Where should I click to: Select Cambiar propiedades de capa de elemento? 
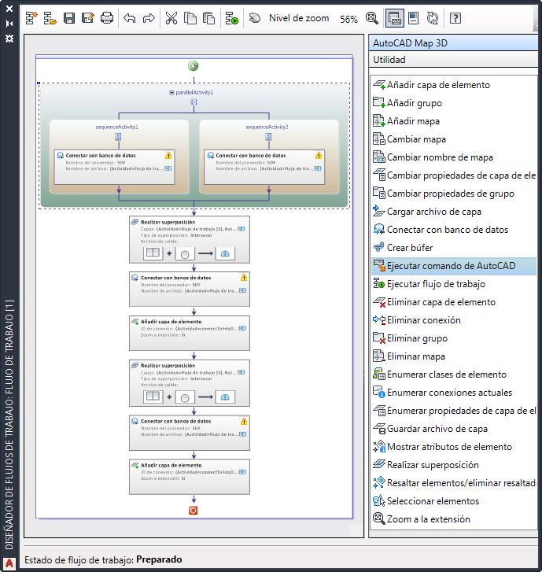(x=454, y=175)
